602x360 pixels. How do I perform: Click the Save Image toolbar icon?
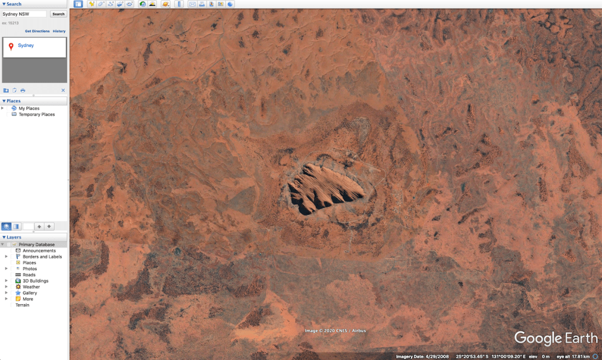point(211,4)
